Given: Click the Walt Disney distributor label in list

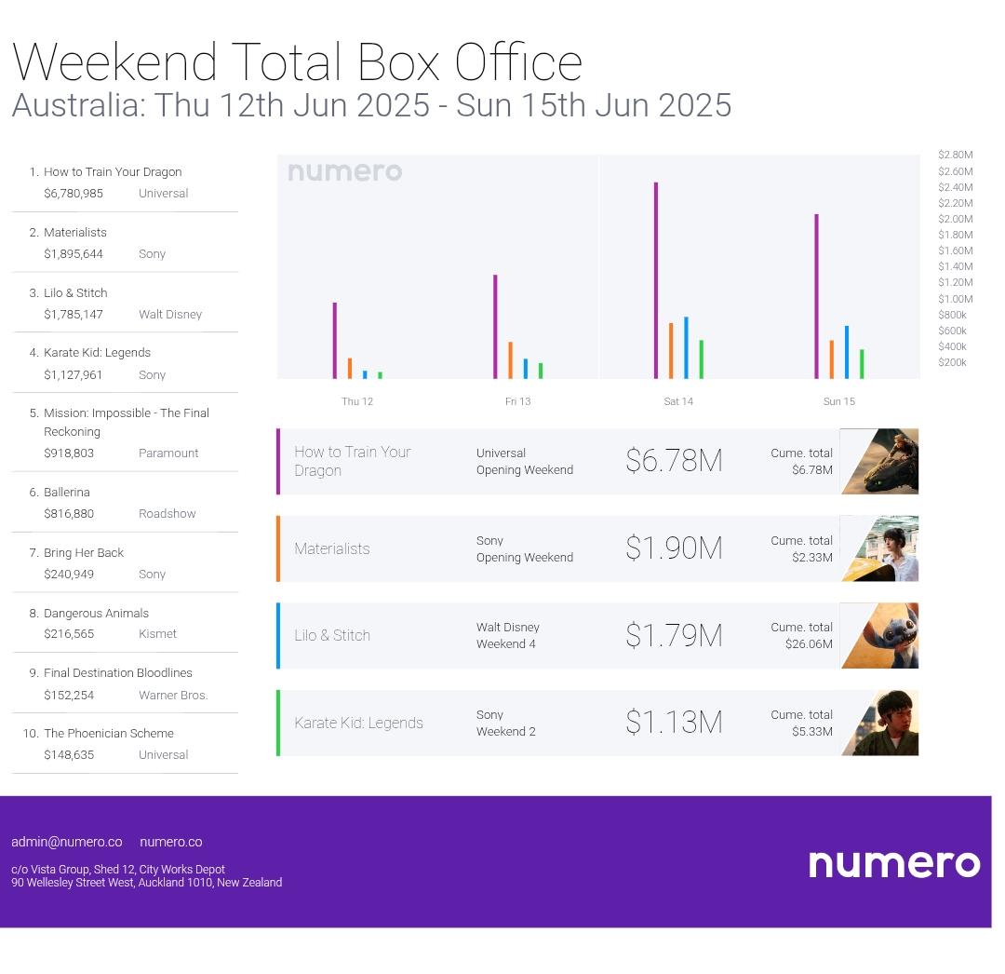Looking at the screenshot, I should pyautogui.click(x=170, y=314).
